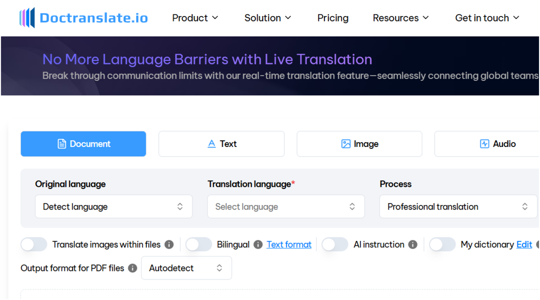Open the Autodetect PDF output format dropdown

coord(186,268)
